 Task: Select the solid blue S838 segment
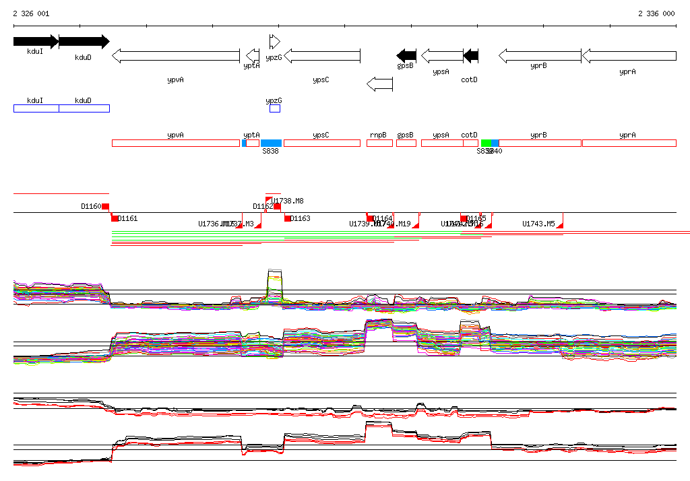tap(271, 143)
